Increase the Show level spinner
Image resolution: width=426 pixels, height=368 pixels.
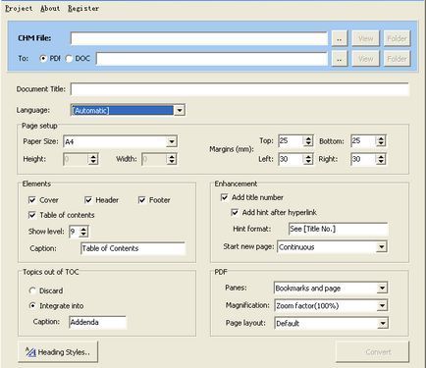coord(83,229)
